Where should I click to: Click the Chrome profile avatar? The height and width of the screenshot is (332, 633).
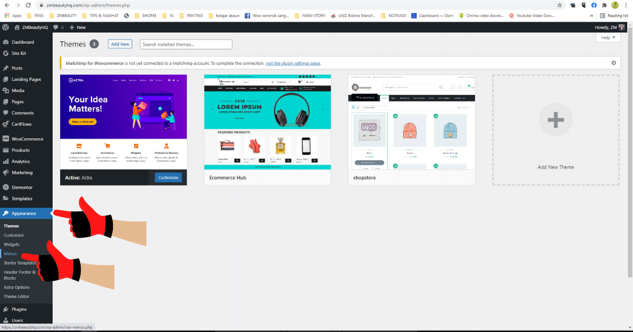[615, 5]
